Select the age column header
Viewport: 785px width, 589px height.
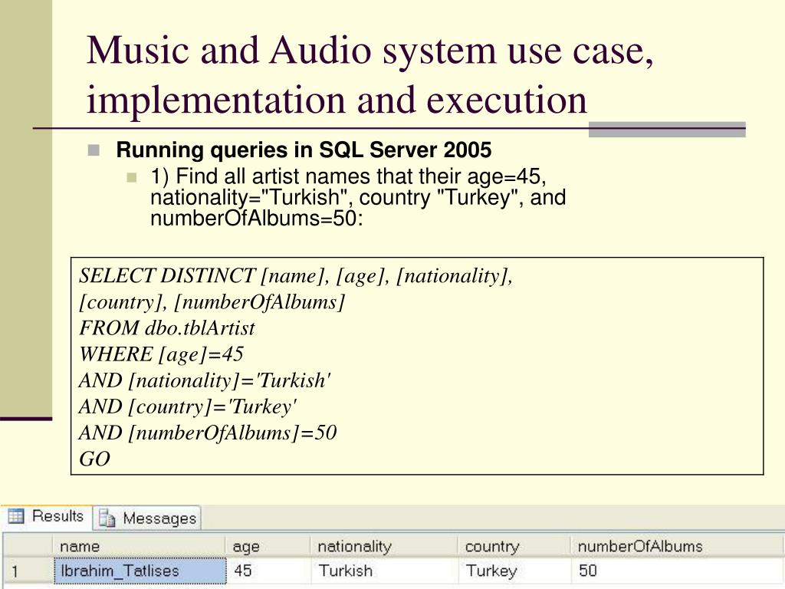[268, 546]
